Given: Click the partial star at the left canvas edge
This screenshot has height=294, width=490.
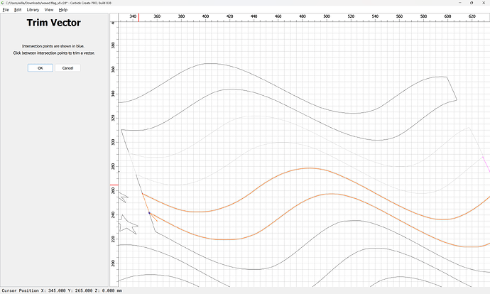Looking at the screenshot, I should point(122,197).
